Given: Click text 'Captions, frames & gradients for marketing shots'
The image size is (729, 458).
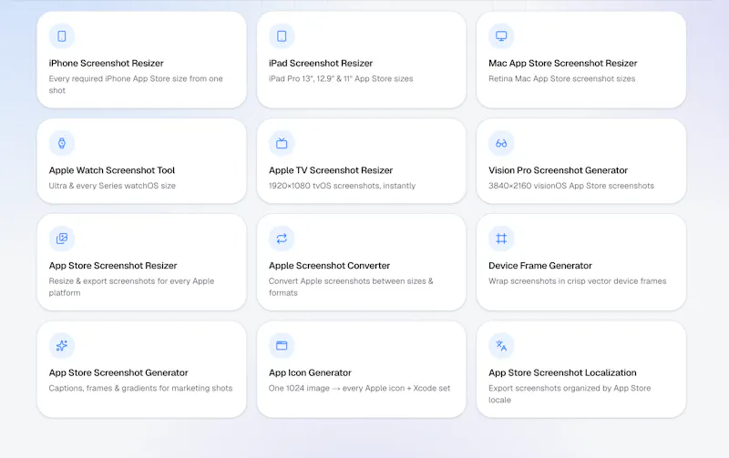Looking at the screenshot, I should tap(140, 388).
